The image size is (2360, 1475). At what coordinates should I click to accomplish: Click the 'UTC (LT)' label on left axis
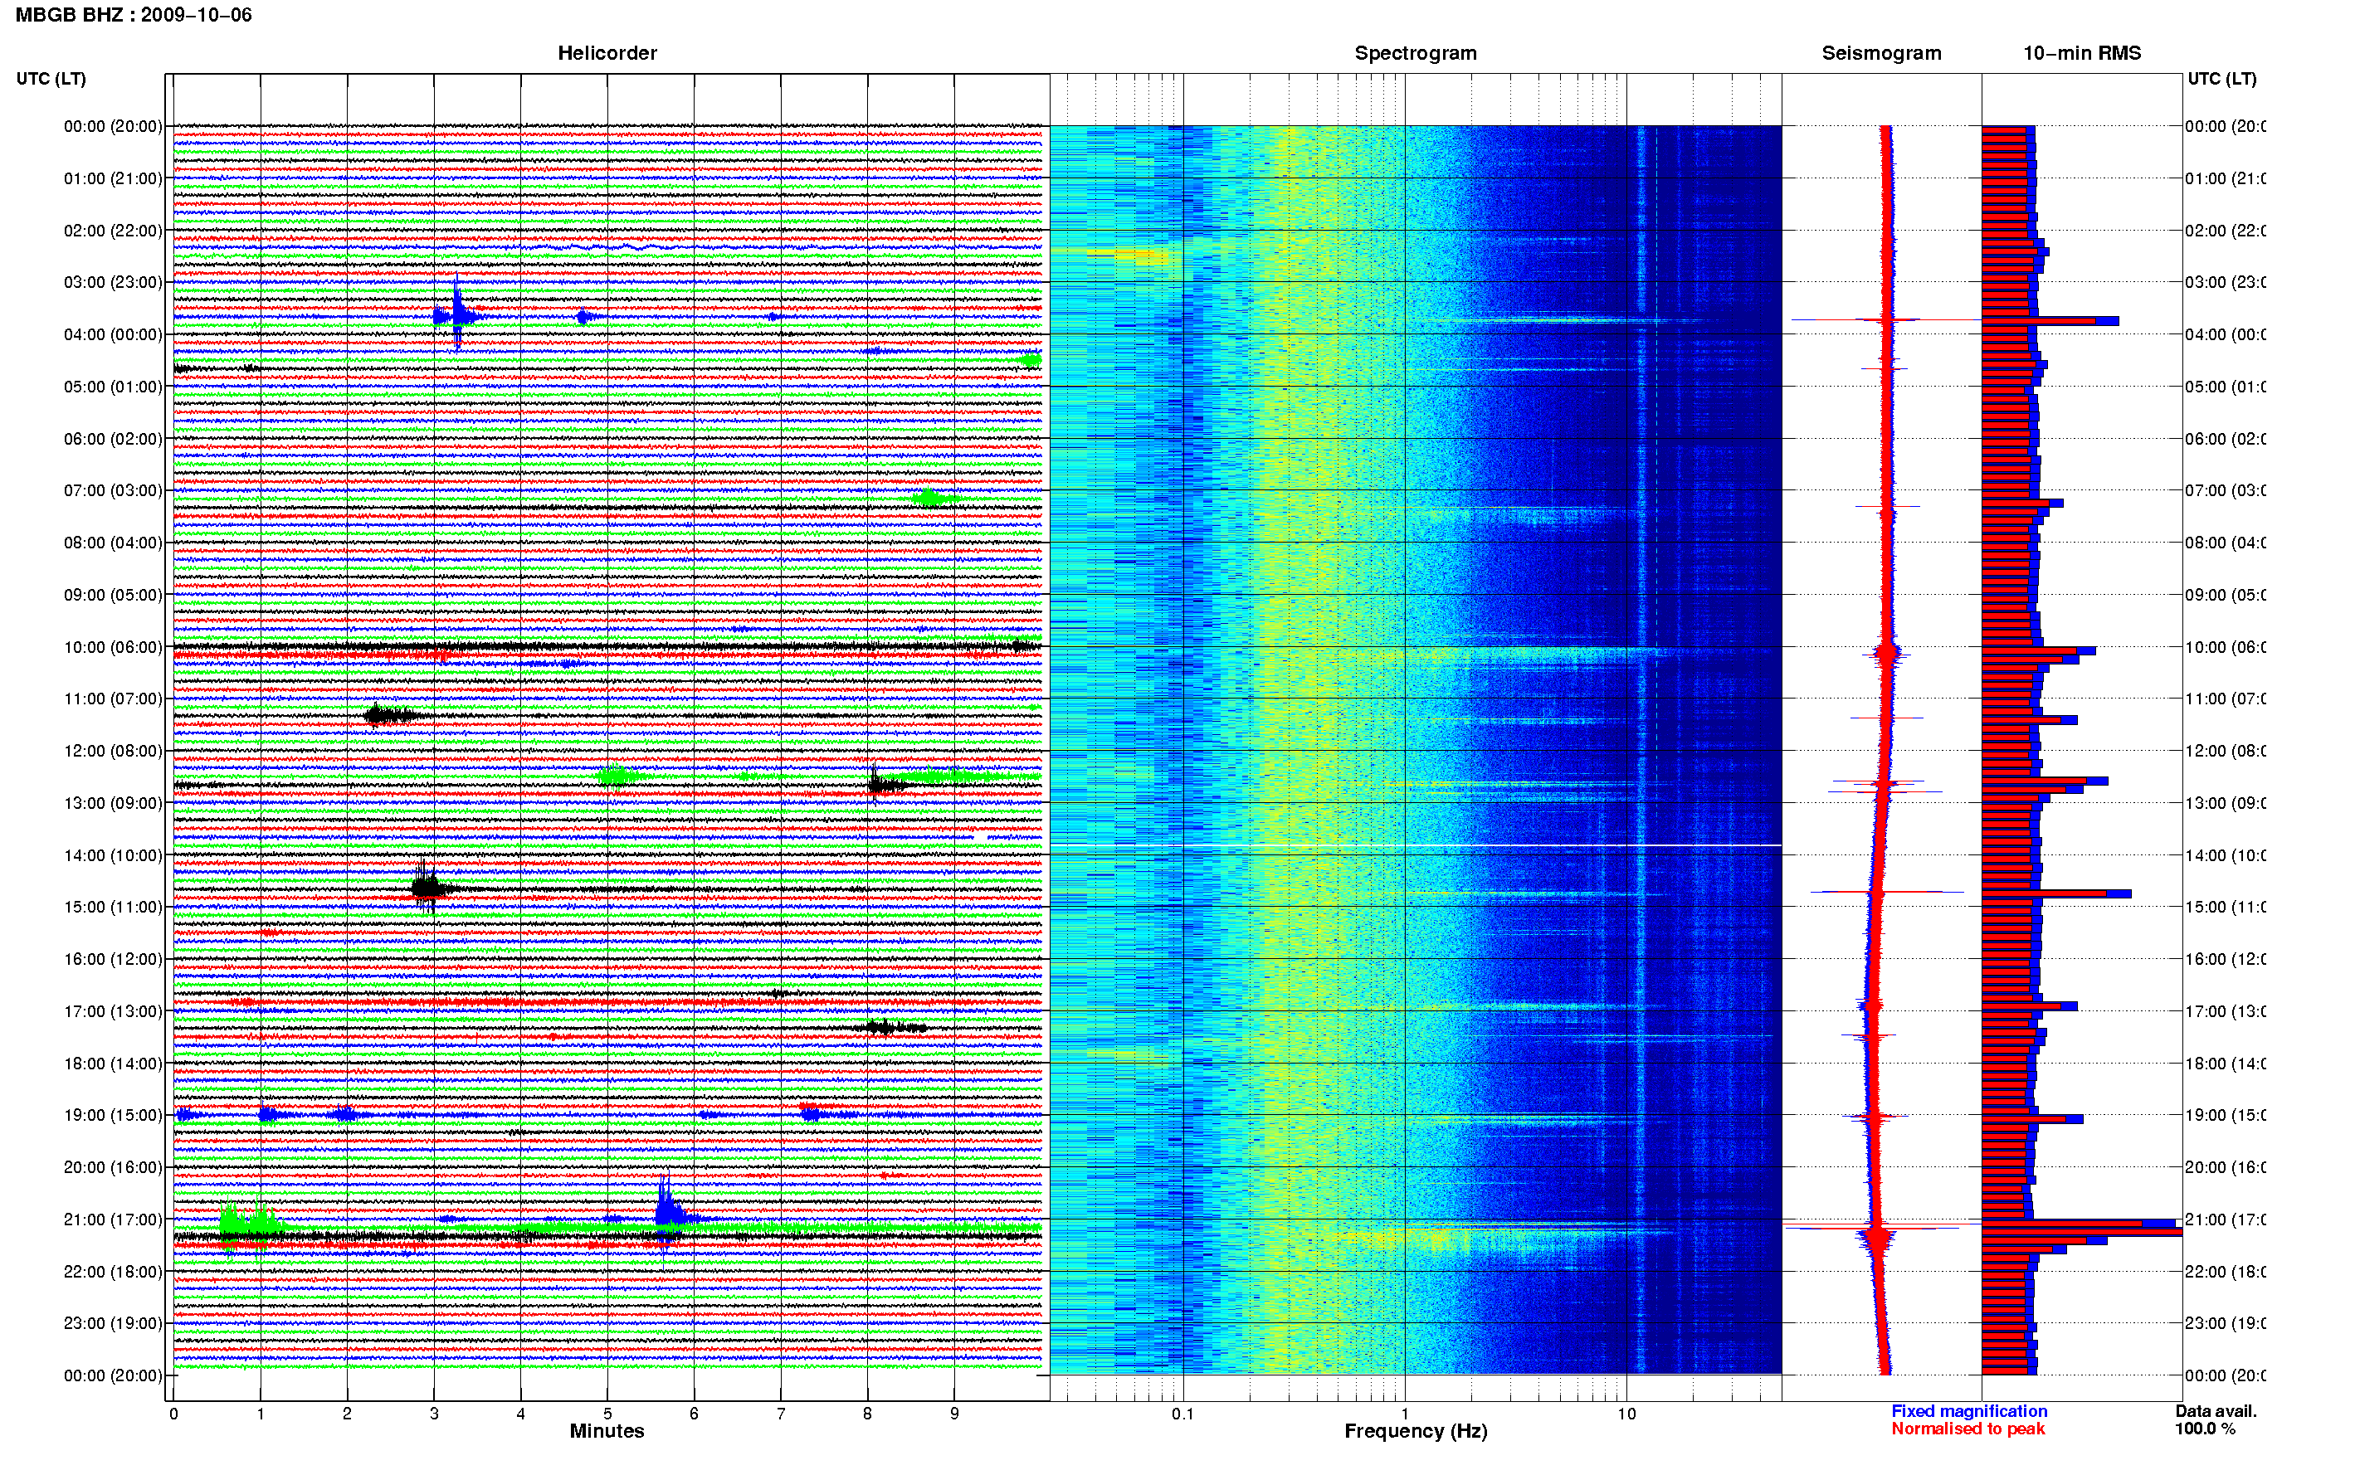point(51,78)
